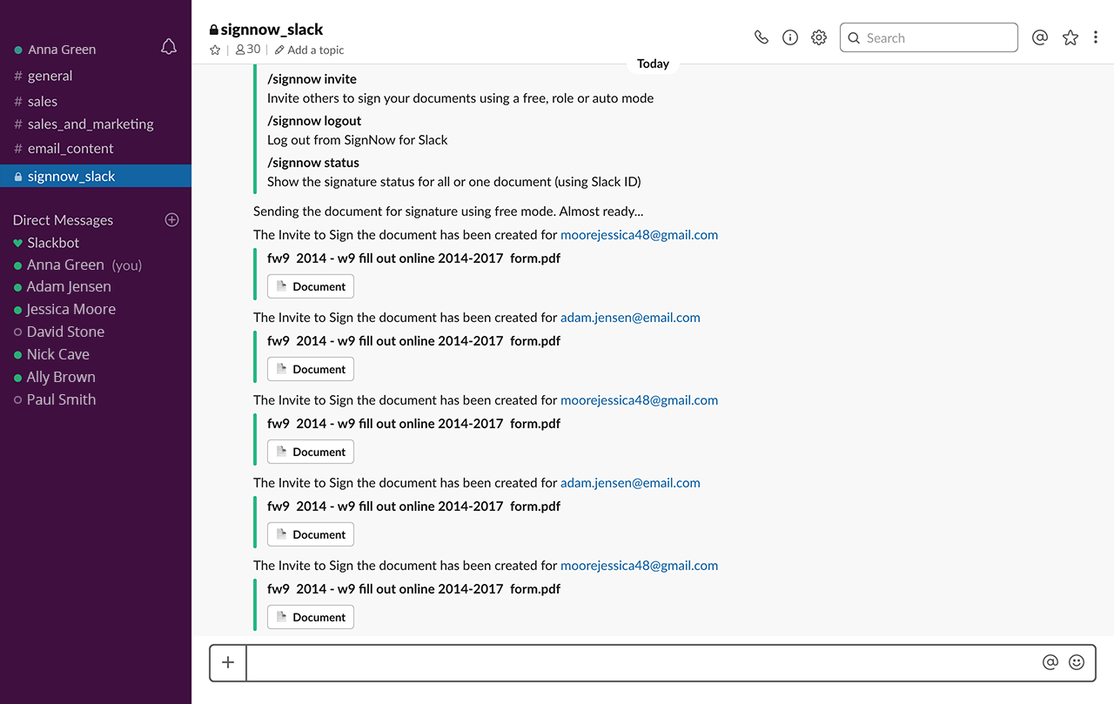Insert a mention in message box
The height and width of the screenshot is (704, 1114).
tap(1050, 662)
